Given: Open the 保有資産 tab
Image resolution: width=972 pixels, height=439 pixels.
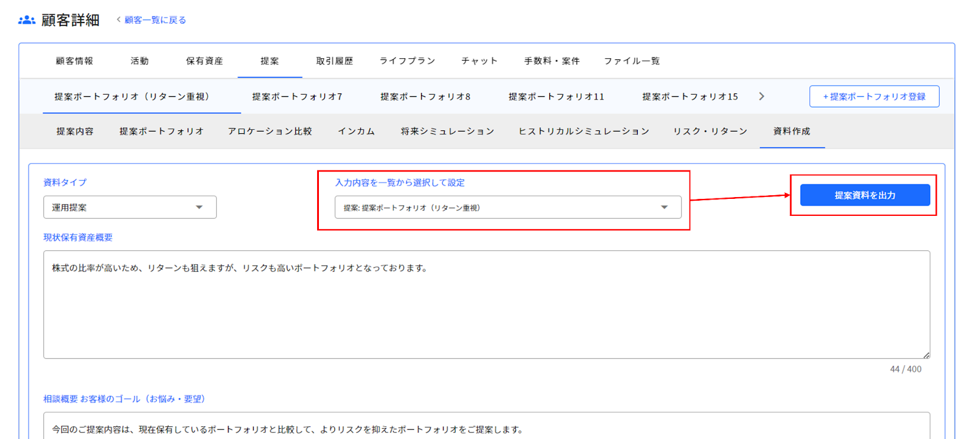Looking at the screenshot, I should click(x=205, y=61).
